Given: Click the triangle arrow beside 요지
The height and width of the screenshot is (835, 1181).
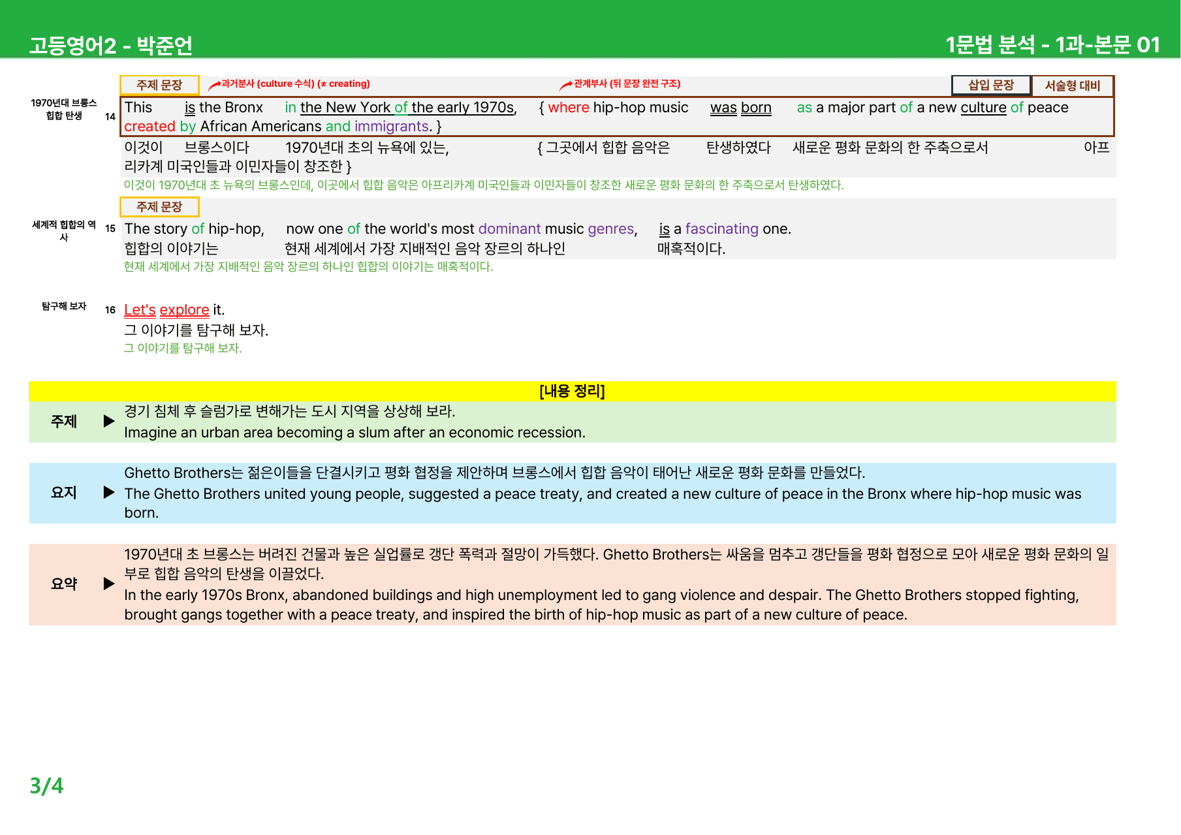Looking at the screenshot, I should click(x=109, y=493).
